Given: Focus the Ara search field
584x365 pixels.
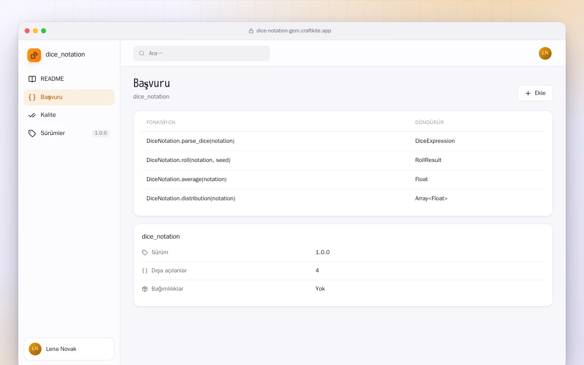Looking at the screenshot, I should click(202, 53).
